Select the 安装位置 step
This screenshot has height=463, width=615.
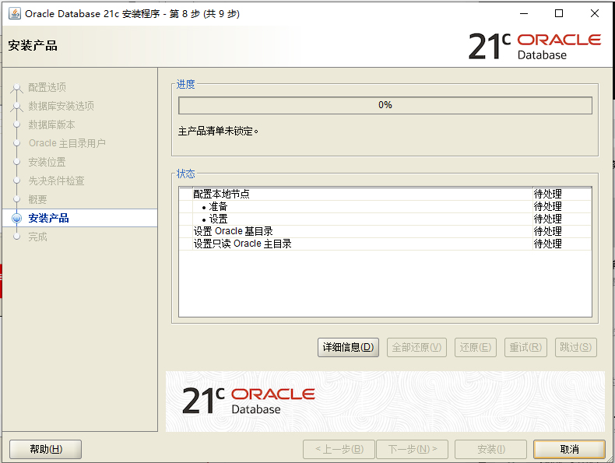coord(47,162)
